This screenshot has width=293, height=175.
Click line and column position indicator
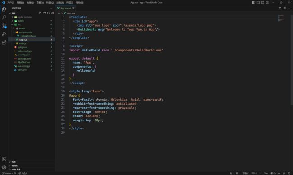coord(235,173)
